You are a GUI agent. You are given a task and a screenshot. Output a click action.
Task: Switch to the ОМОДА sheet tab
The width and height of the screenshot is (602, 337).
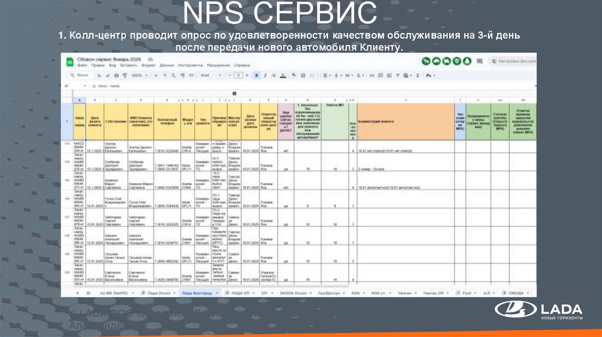click(516, 293)
